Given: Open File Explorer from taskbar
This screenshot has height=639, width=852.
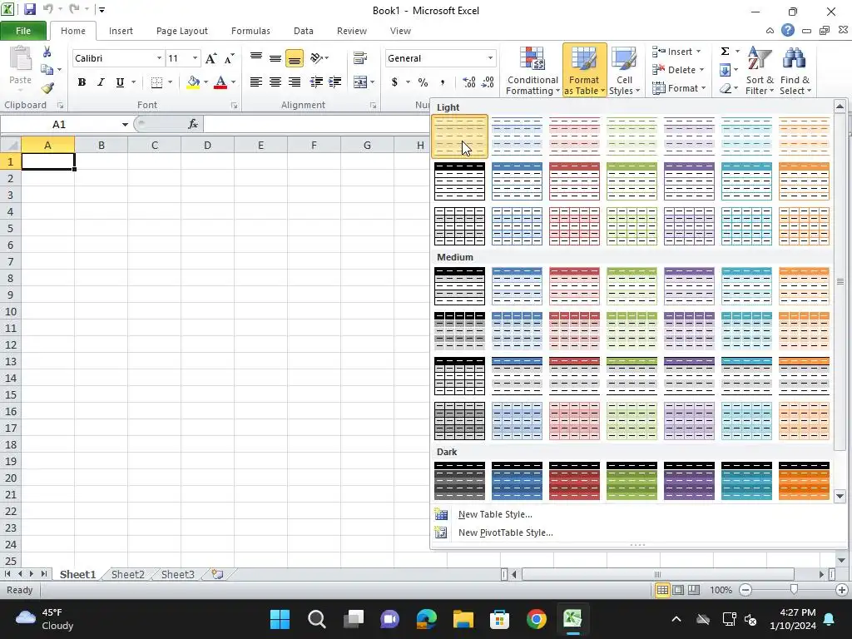Looking at the screenshot, I should tap(463, 619).
